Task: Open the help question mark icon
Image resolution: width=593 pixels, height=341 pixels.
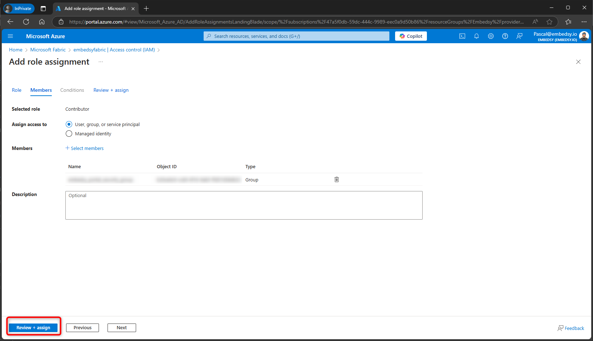Action: pos(505,36)
